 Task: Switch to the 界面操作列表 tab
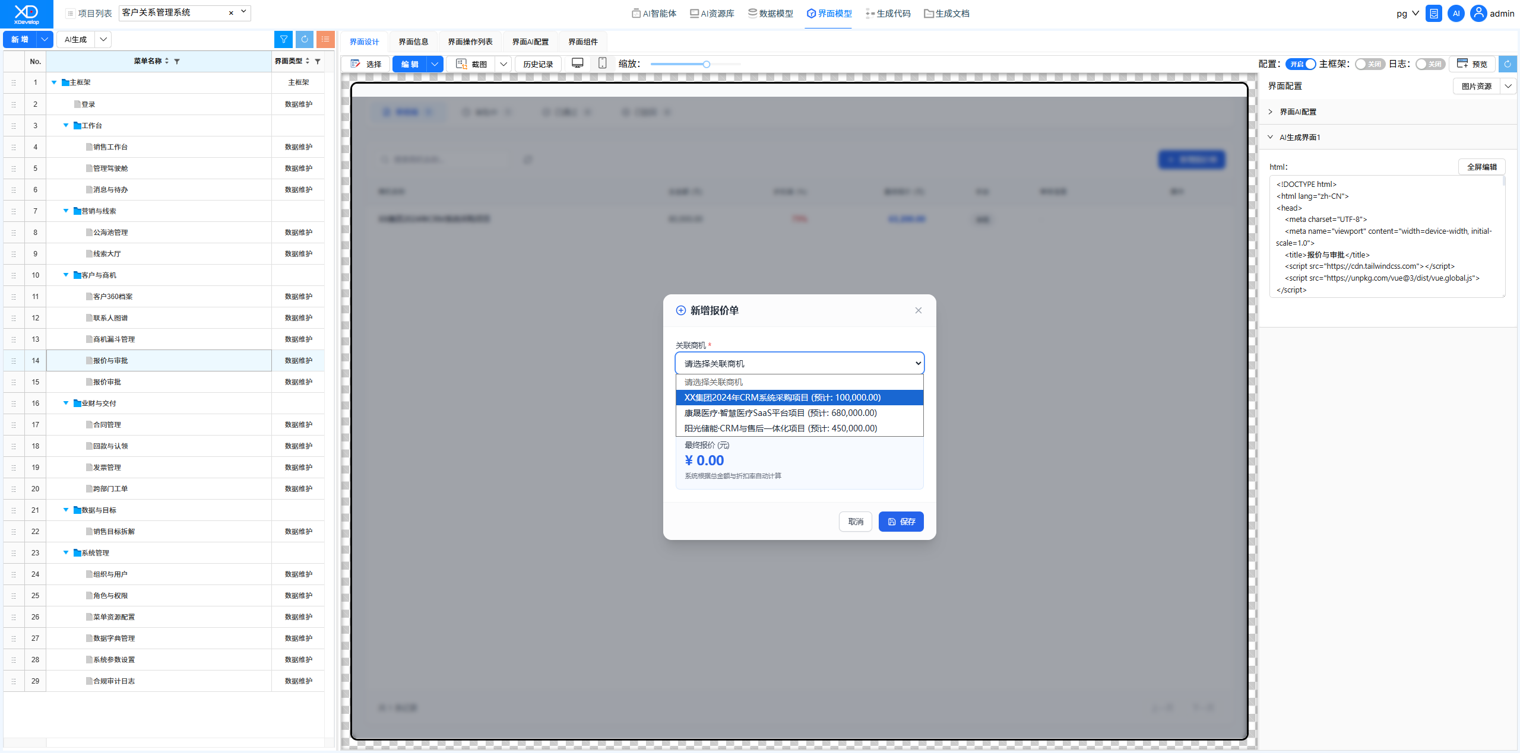(x=470, y=42)
